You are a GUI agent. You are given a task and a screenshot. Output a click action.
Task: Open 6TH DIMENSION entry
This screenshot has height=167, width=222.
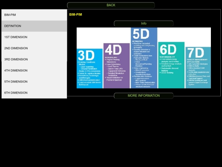click(34, 93)
